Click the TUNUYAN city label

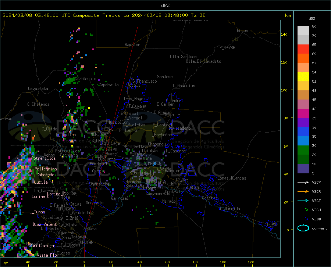point(85,242)
